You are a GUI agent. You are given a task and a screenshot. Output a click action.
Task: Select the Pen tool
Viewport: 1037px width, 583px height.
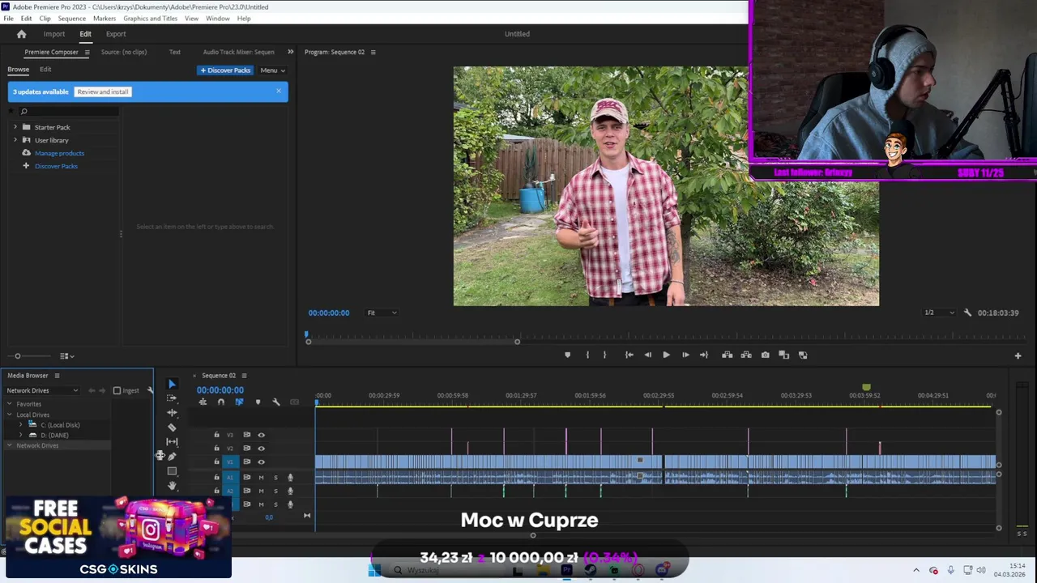(x=172, y=456)
